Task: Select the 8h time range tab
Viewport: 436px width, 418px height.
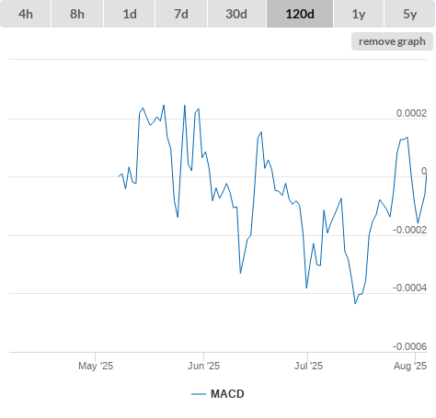Action: [x=77, y=14]
